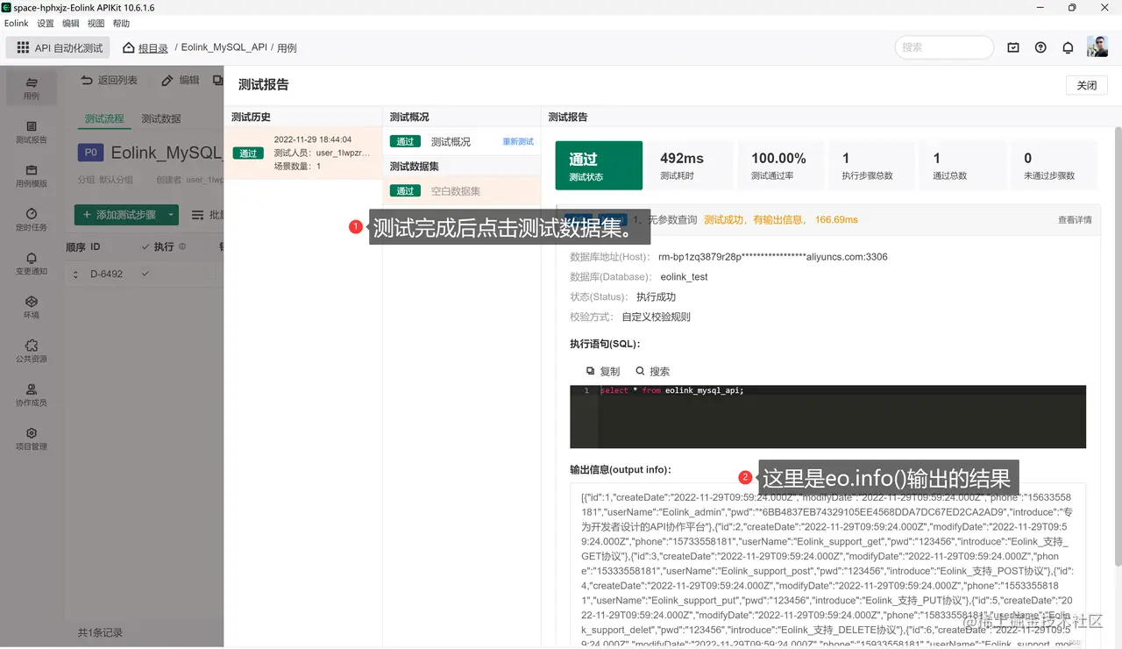Click the 通过 测试状态 summary card

[599, 165]
